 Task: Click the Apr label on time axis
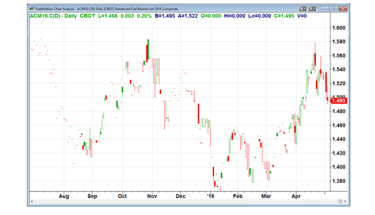point(296,196)
